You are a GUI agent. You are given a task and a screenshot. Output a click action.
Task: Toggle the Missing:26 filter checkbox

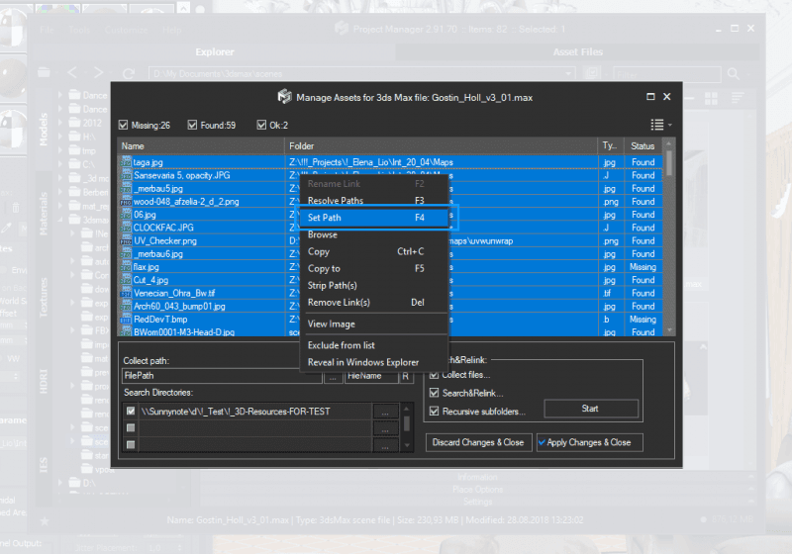pyautogui.click(x=123, y=125)
